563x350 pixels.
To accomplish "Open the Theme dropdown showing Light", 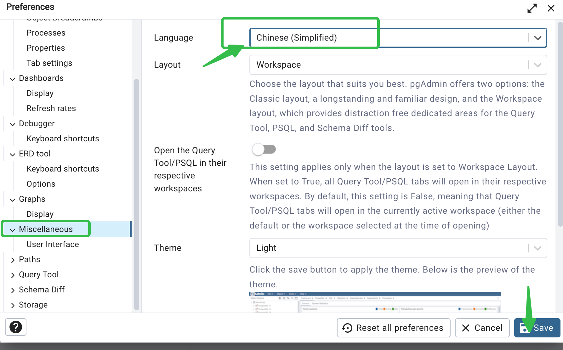I will coord(398,248).
